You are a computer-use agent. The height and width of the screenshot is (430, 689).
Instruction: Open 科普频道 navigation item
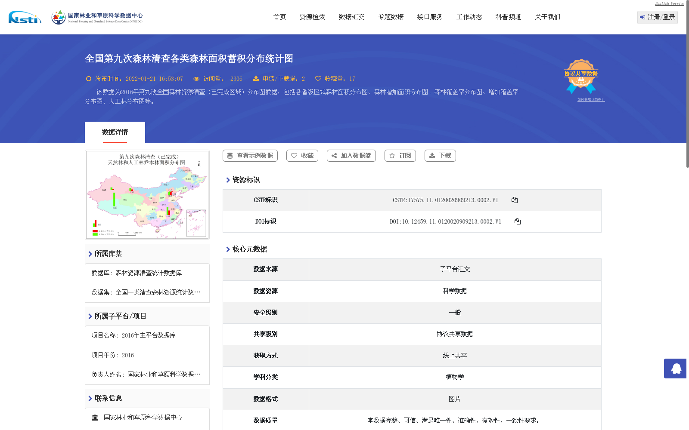(x=508, y=17)
